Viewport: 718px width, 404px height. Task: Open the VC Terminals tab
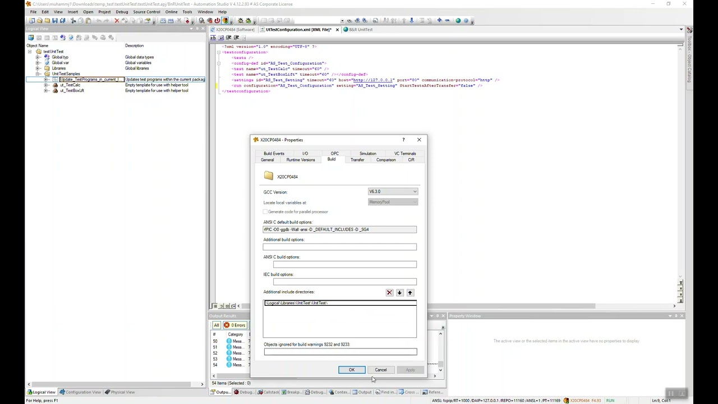pos(405,154)
